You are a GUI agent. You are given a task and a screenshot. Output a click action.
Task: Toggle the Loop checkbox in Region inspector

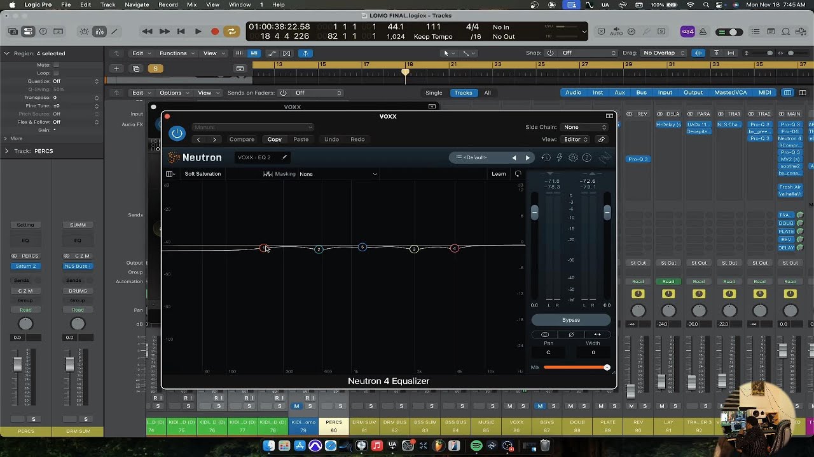56,73
